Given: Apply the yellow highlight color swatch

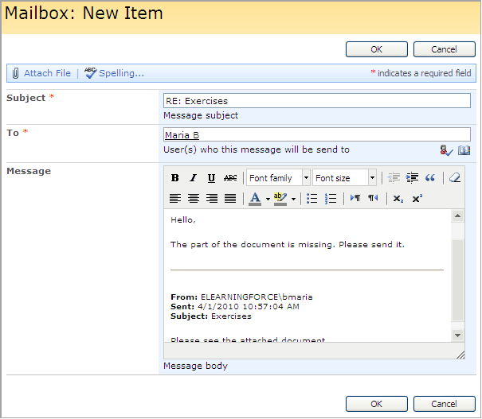Looking at the screenshot, I should (x=279, y=199).
